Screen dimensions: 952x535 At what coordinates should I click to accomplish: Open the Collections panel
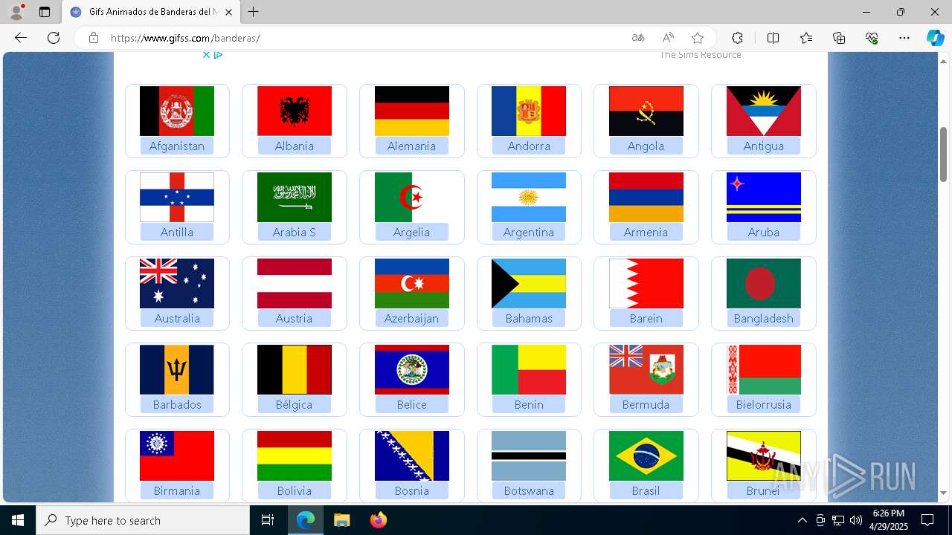[839, 38]
